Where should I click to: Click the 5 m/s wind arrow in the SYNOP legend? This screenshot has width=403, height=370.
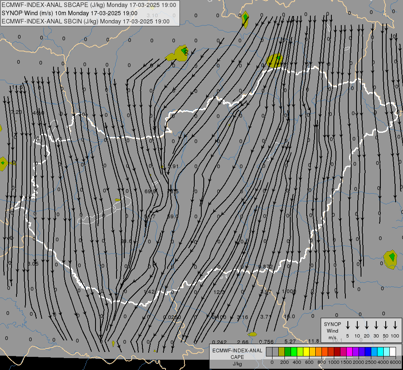pyautogui.click(x=347, y=325)
